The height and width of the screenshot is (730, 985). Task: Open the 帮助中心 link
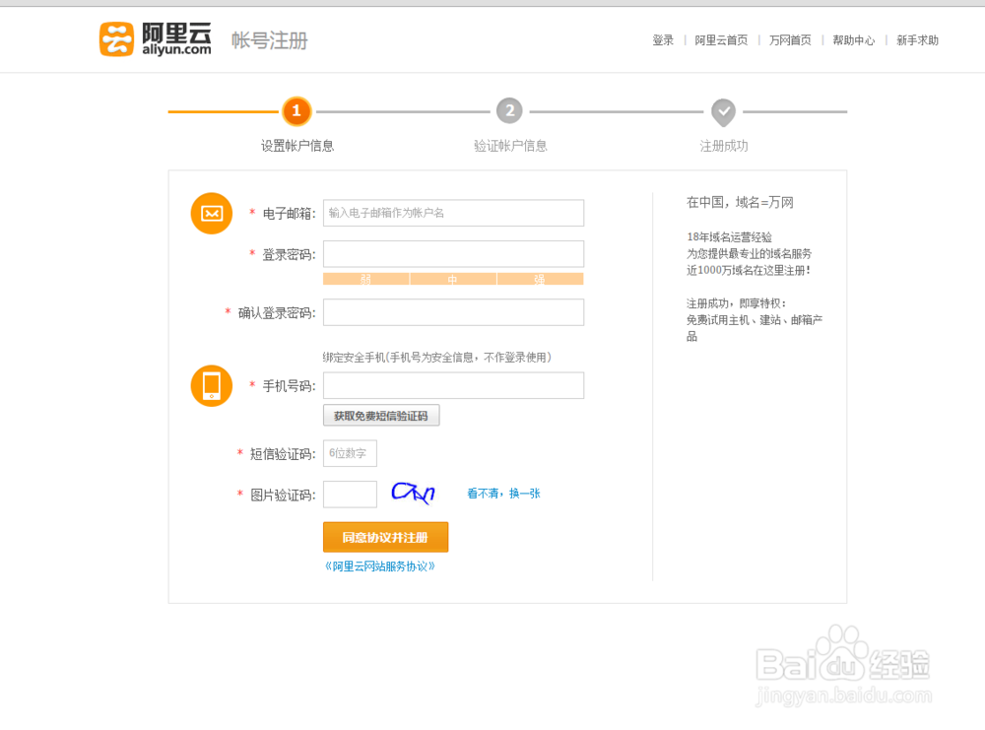(x=853, y=40)
